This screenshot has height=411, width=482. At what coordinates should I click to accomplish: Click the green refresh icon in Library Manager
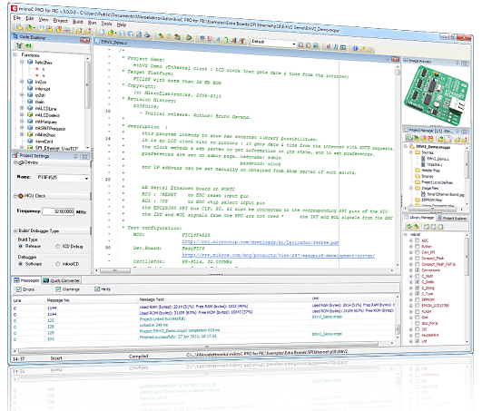(408, 227)
